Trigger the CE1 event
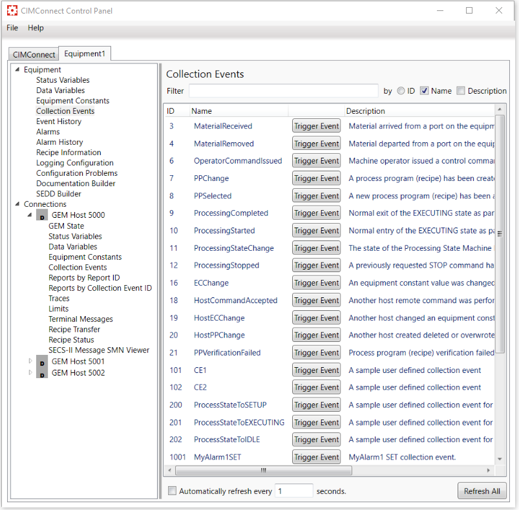Screen dimensions: 519x510 (317, 370)
